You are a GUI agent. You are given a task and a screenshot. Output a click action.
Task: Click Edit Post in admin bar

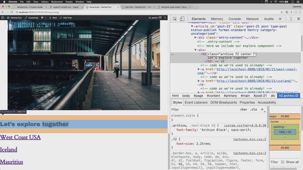tap(66, 18)
